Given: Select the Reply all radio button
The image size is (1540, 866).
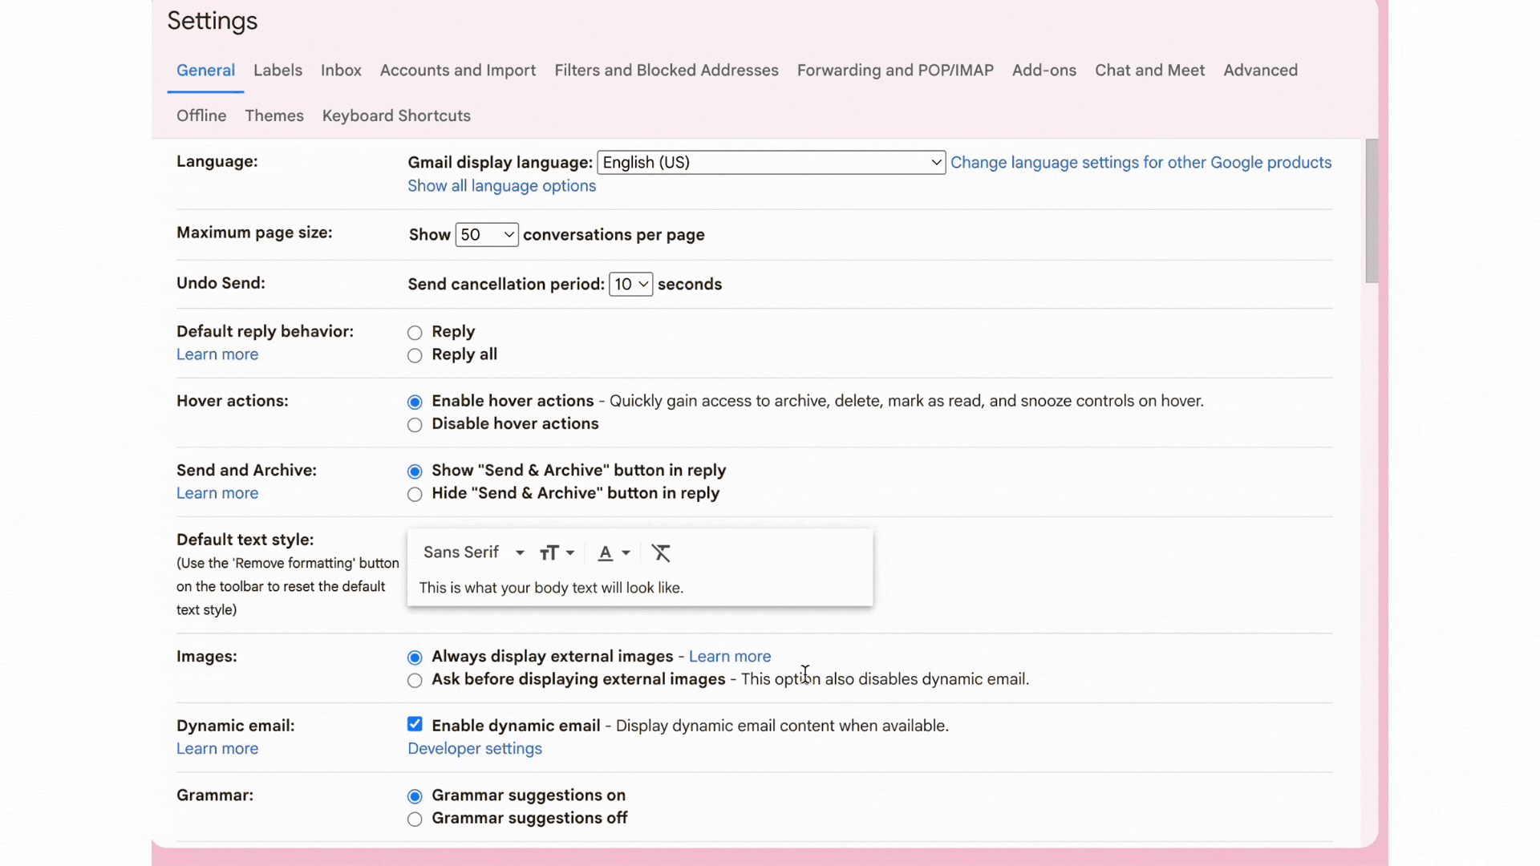Looking at the screenshot, I should coord(415,356).
